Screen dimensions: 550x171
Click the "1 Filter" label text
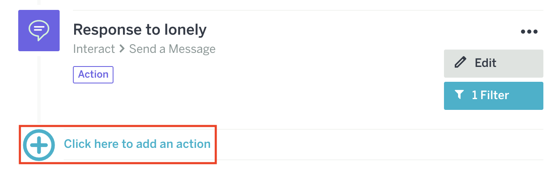click(490, 95)
